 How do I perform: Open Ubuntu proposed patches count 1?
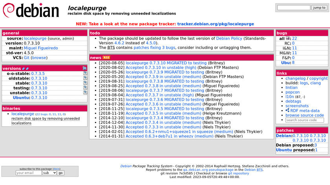tap(316, 150)
